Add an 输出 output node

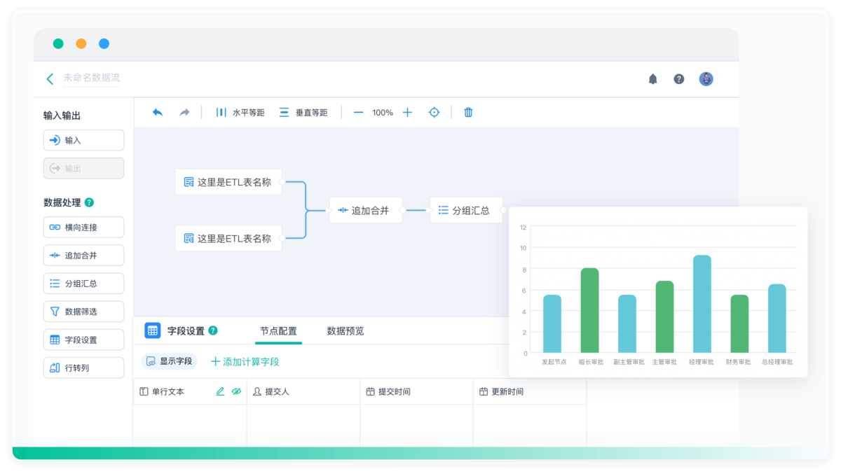[x=83, y=168]
